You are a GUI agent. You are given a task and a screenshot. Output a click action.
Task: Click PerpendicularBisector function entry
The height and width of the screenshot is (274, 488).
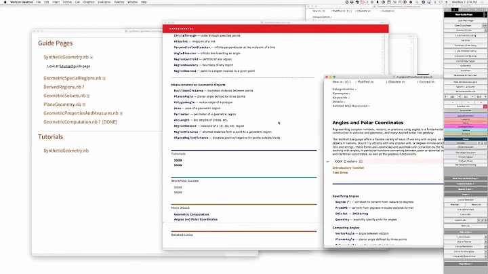click(192, 47)
